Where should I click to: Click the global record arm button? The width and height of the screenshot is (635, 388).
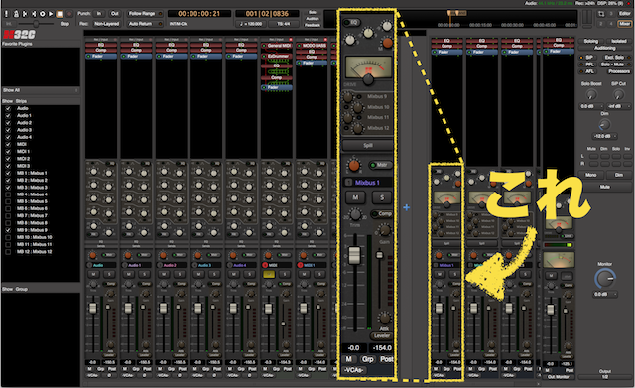pos(69,14)
